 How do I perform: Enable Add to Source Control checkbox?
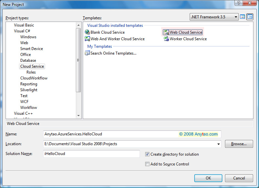pyautogui.click(x=147, y=164)
